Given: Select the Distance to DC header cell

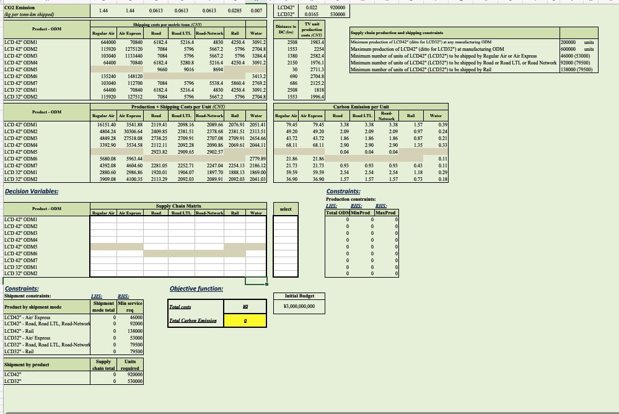Looking at the screenshot, I should coord(284,29).
